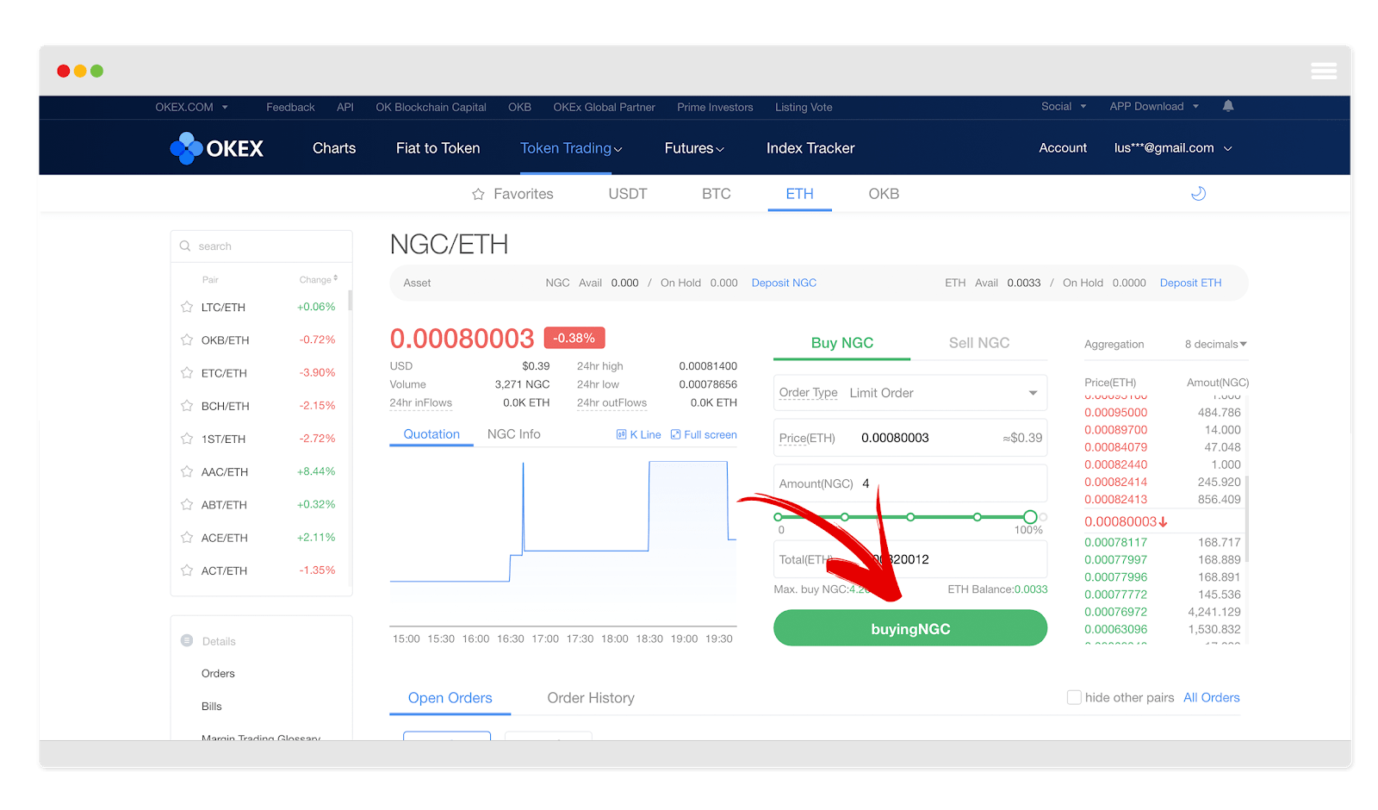Click the OKEX logo
1378x810 pixels.
[217, 148]
